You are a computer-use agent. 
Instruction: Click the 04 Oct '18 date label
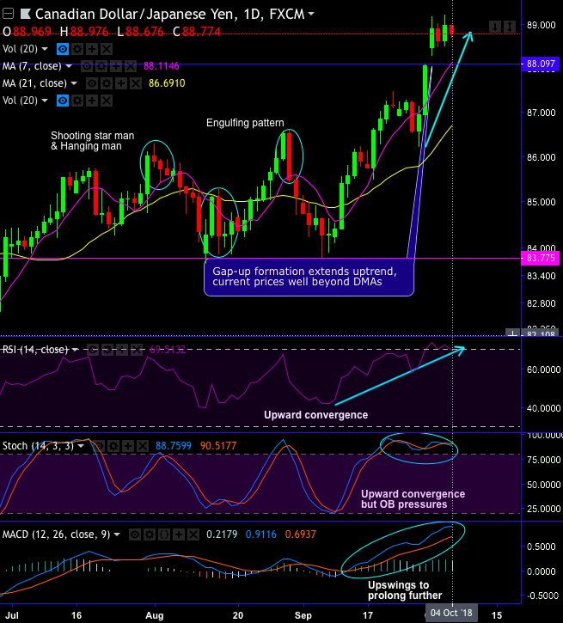451,613
